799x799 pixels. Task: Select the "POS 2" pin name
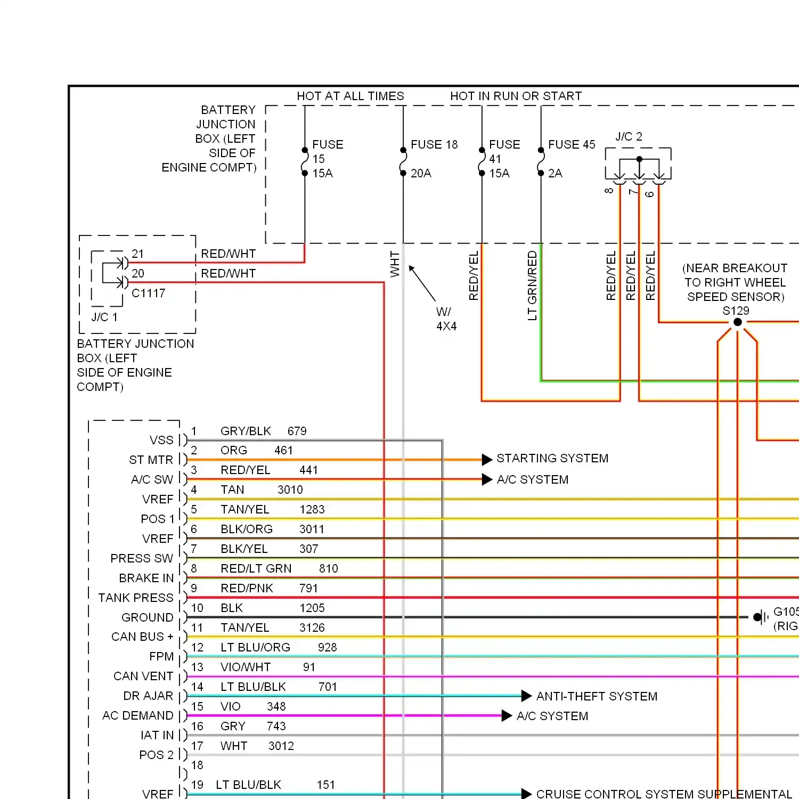click(157, 755)
